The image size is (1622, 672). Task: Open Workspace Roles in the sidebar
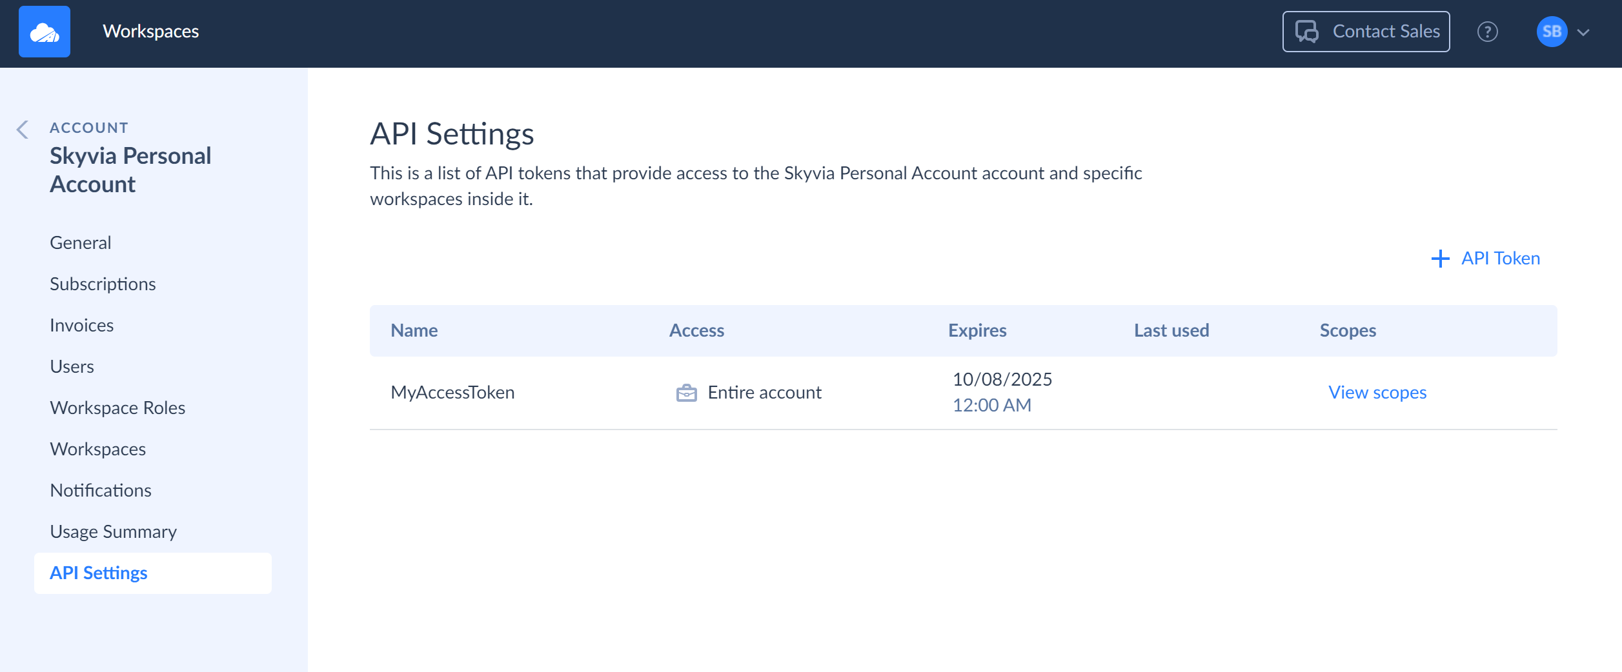pos(117,408)
